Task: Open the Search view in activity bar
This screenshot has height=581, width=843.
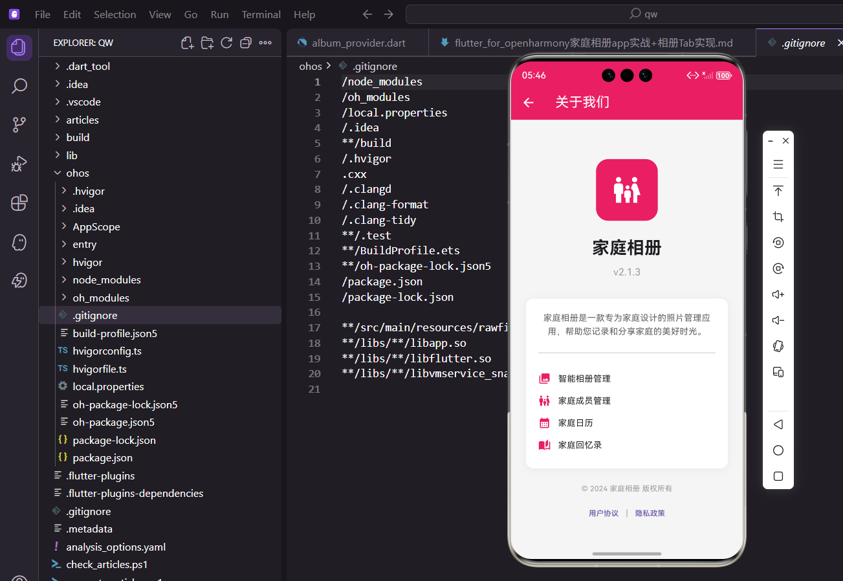Action: pyautogui.click(x=19, y=86)
